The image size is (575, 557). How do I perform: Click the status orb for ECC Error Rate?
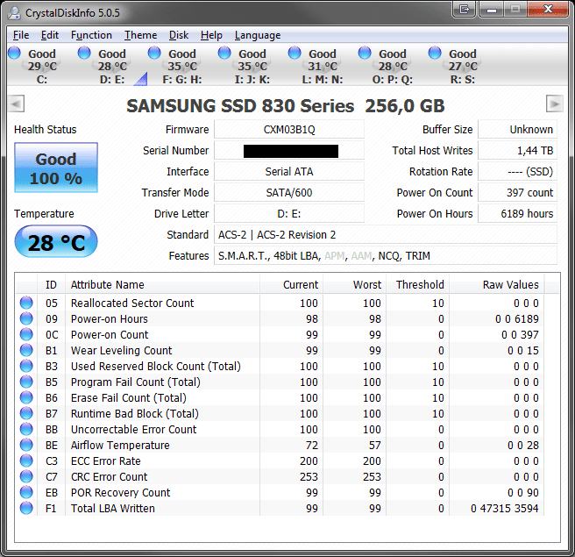pyautogui.click(x=26, y=461)
